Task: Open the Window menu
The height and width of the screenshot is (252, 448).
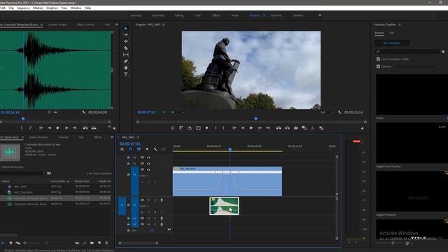Action: point(76,8)
